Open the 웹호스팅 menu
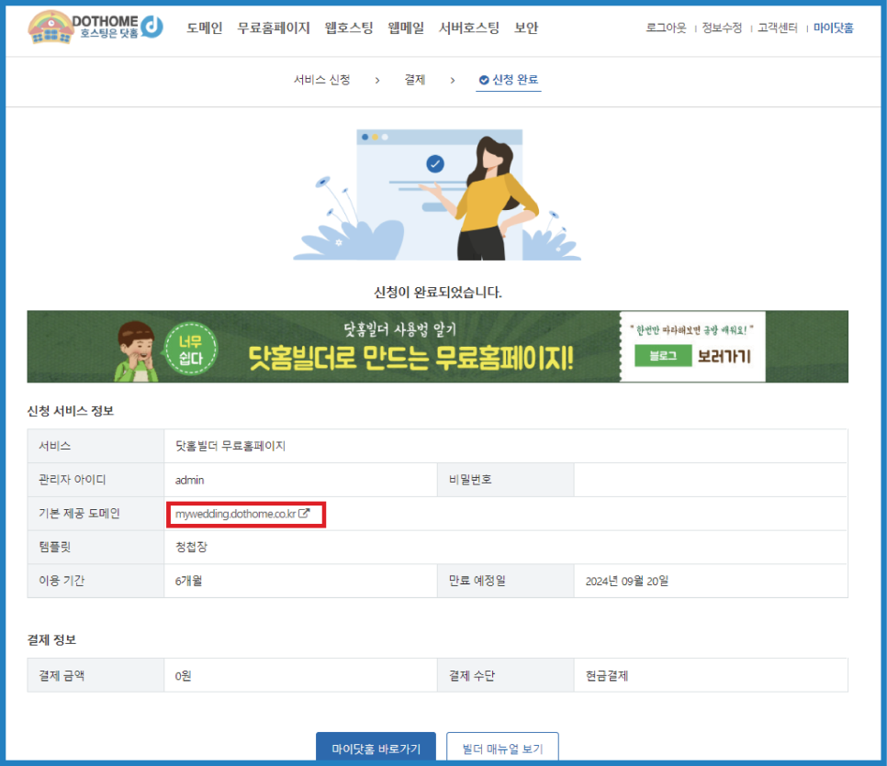The image size is (887, 766). (349, 28)
